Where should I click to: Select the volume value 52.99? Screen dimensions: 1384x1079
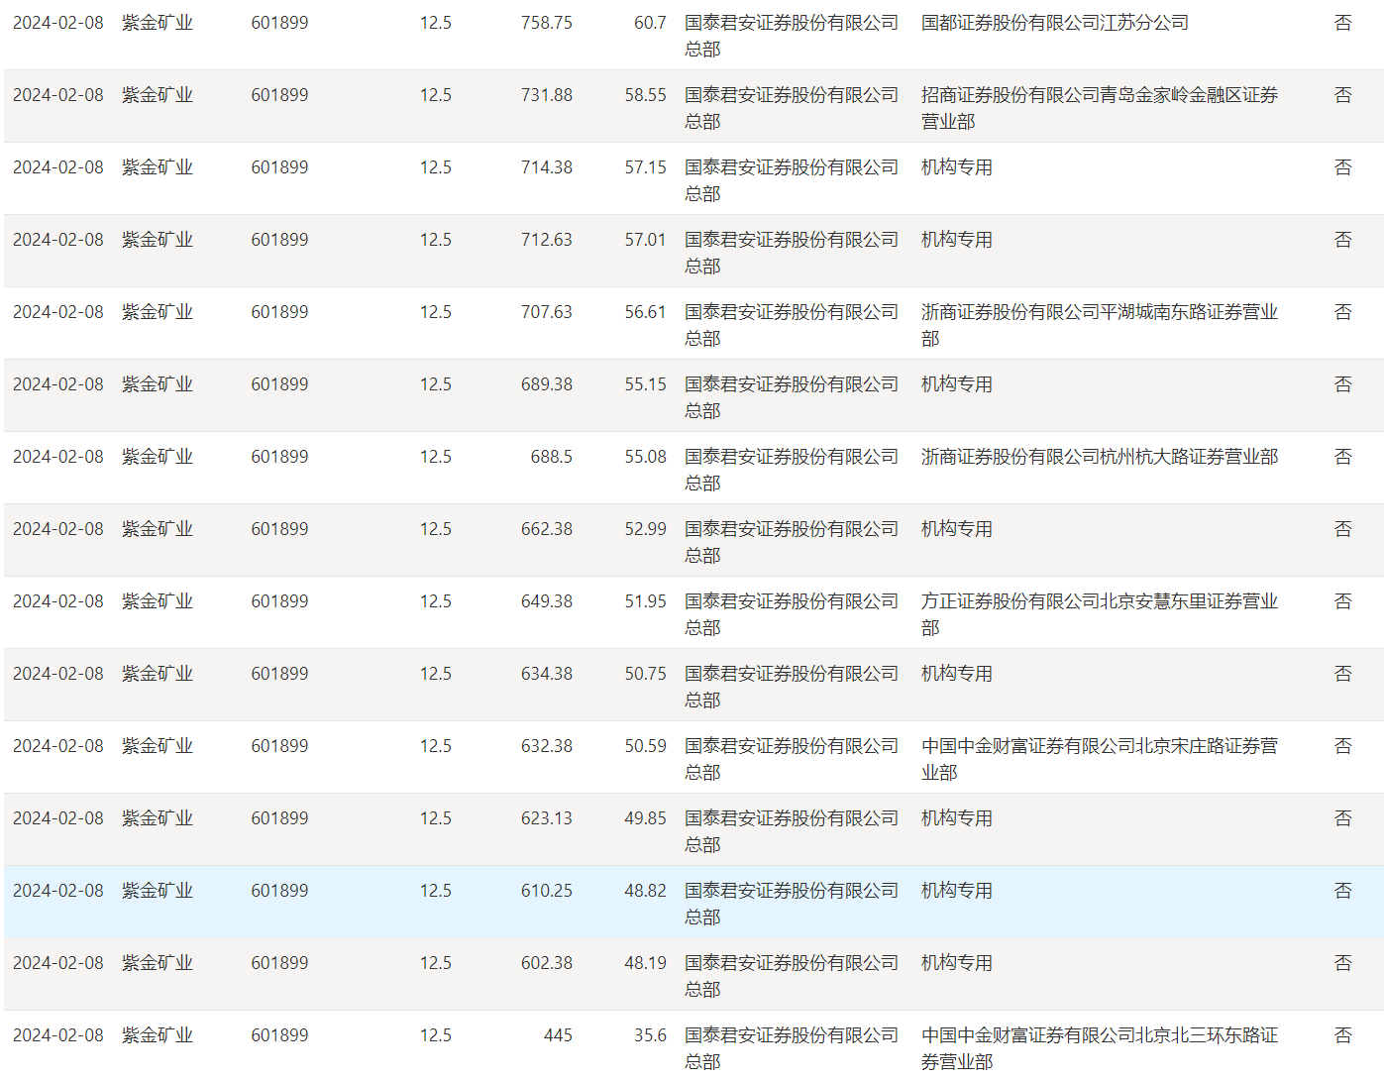click(646, 529)
